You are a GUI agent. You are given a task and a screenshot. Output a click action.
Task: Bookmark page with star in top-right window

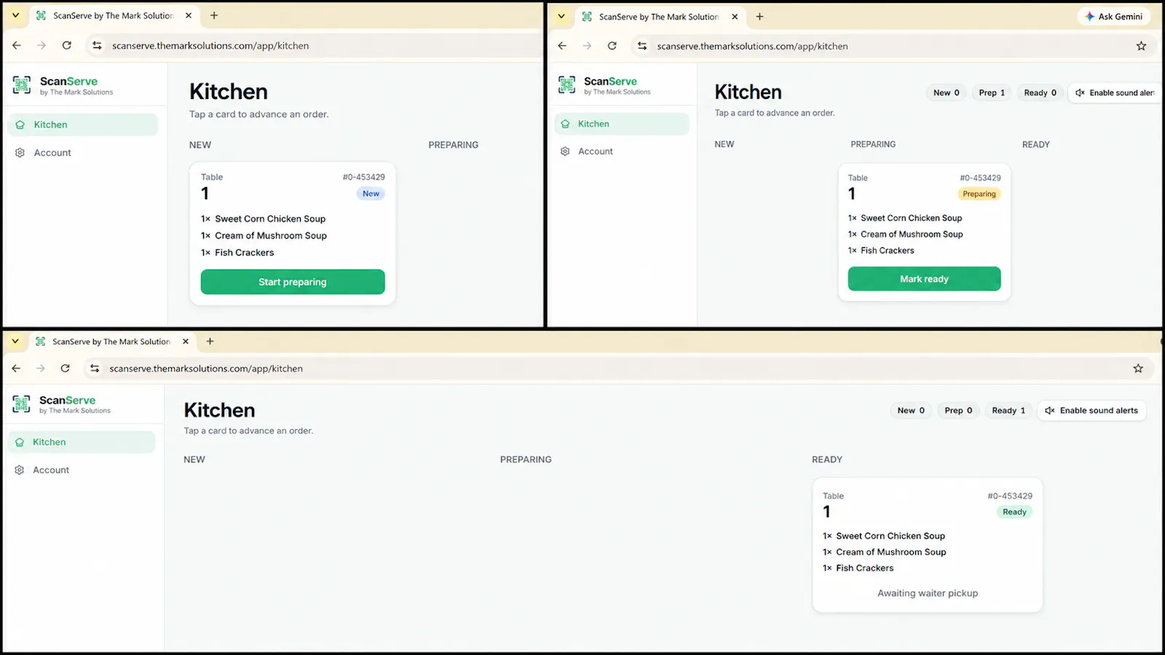[x=1141, y=46]
